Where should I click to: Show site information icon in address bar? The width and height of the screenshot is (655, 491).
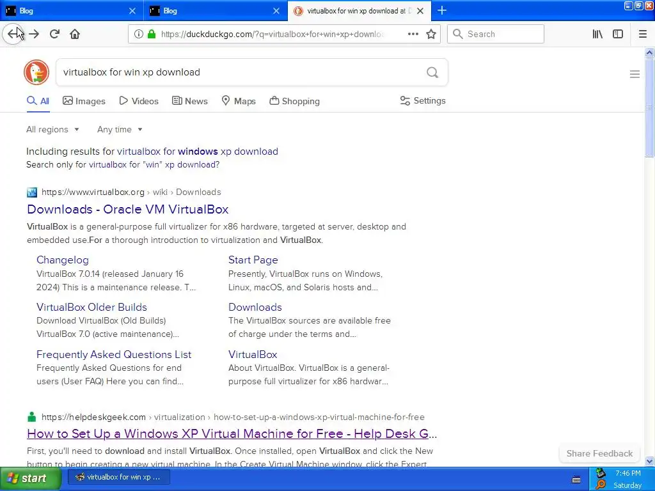pyautogui.click(x=139, y=34)
